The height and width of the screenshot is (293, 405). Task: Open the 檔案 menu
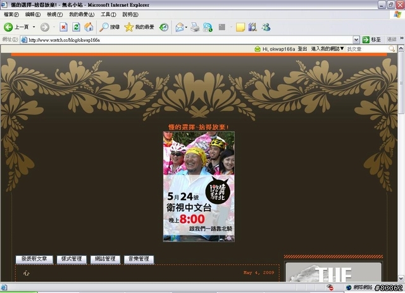(11, 15)
